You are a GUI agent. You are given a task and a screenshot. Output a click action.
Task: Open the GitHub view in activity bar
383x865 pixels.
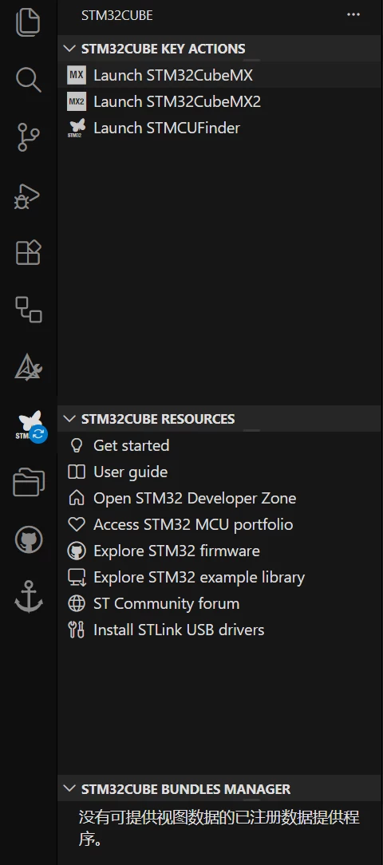(28, 539)
